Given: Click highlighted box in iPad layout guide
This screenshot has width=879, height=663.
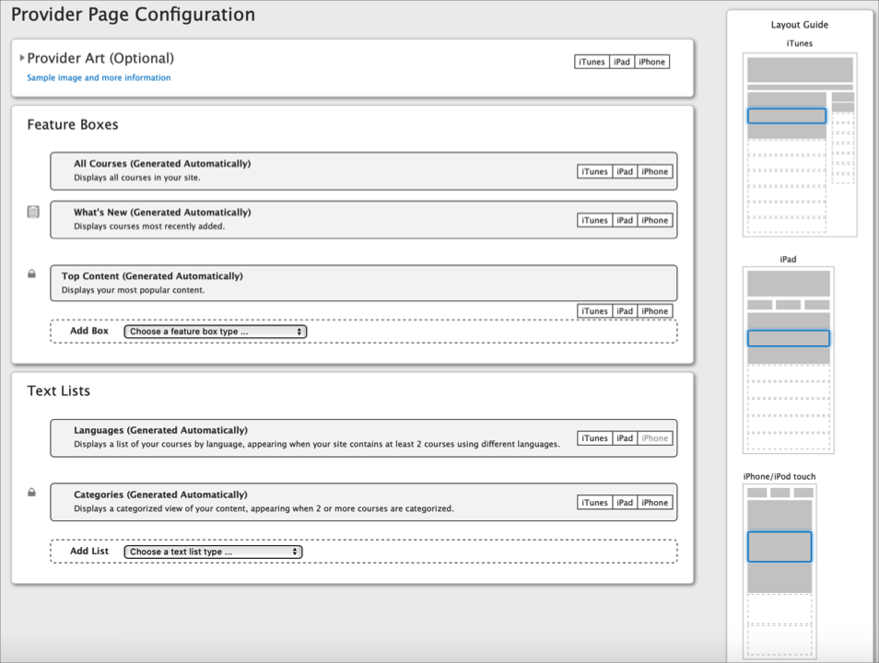Looking at the screenshot, I should [x=788, y=339].
